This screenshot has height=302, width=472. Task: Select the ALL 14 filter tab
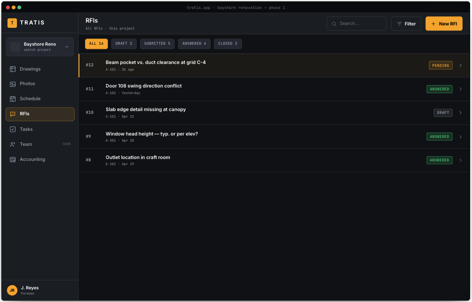[x=96, y=44]
